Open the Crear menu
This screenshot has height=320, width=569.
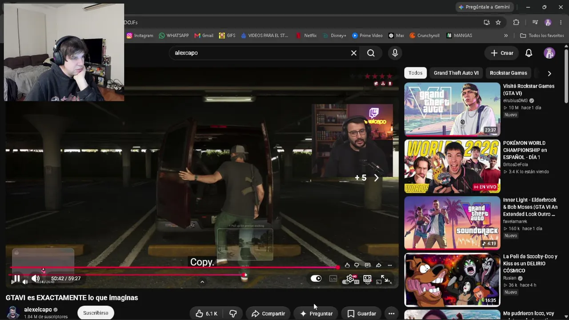[502, 53]
